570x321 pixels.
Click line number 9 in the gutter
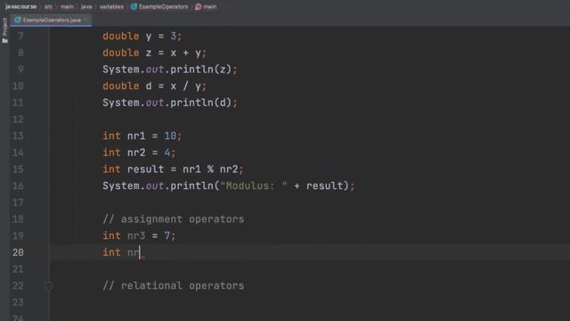pyautogui.click(x=20, y=70)
